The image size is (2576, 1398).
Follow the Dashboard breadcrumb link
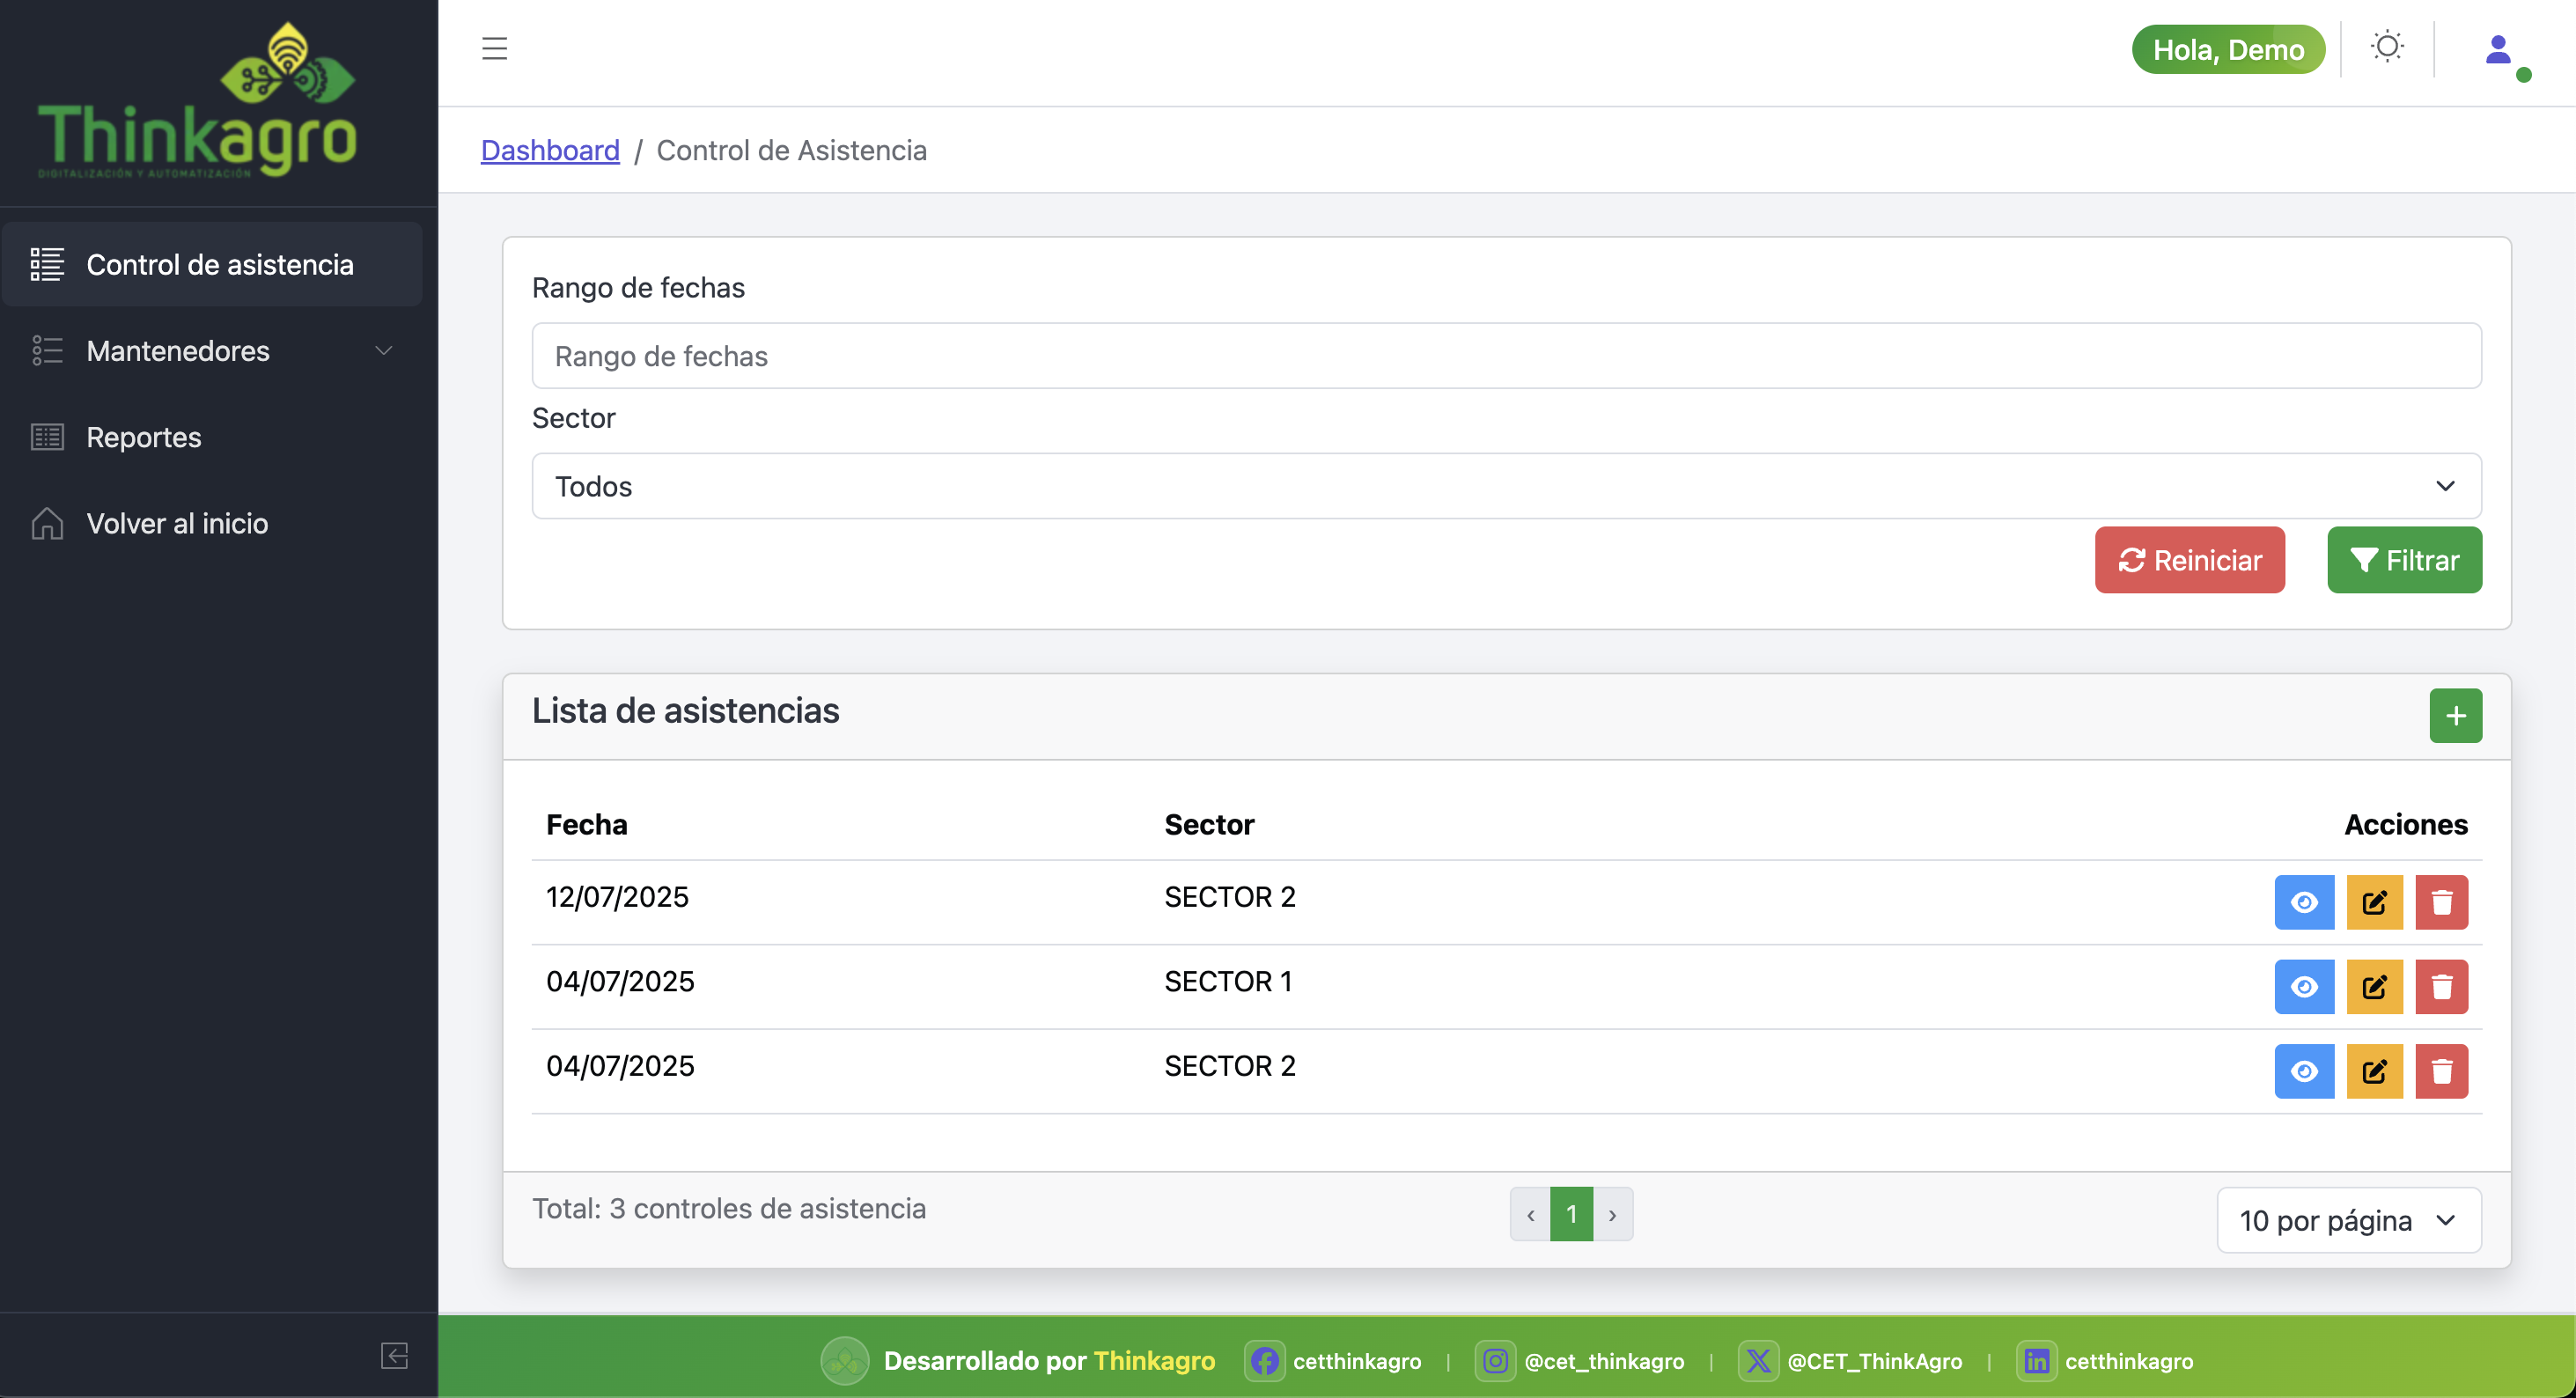click(x=550, y=150)
